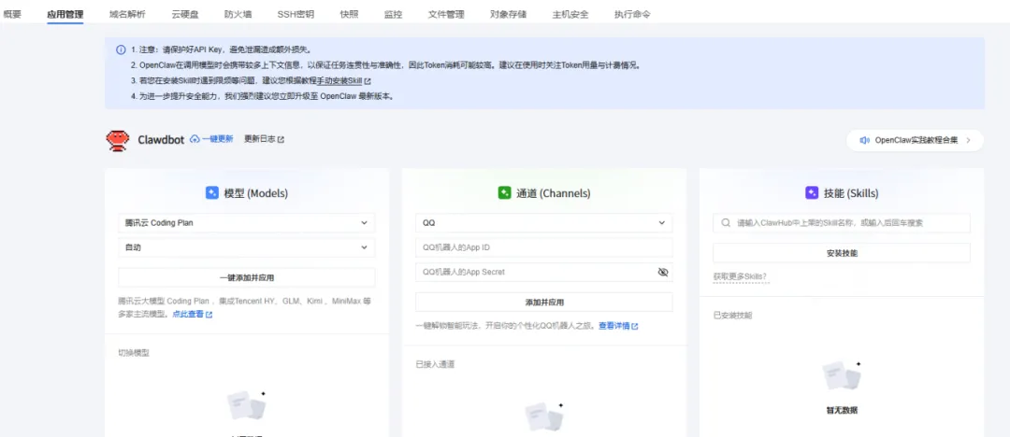This screenshot has width=1010, height=437.
Task: Click the external link icon beside 更新日志
Action: coord(281,140)
